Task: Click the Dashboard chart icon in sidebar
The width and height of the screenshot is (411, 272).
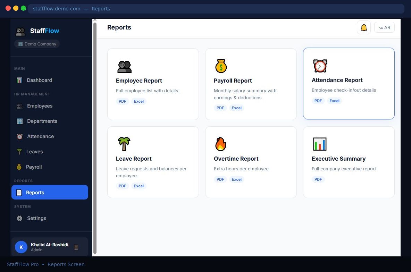Action: pyautogui.click(x=19, y=80)
